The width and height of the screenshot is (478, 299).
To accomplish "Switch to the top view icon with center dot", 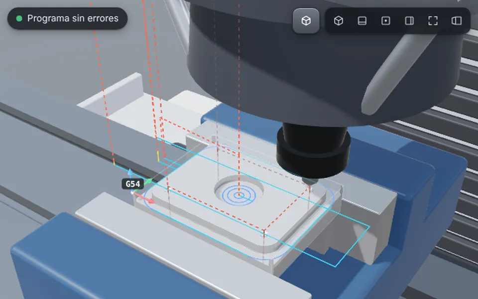I will [385, 21].
